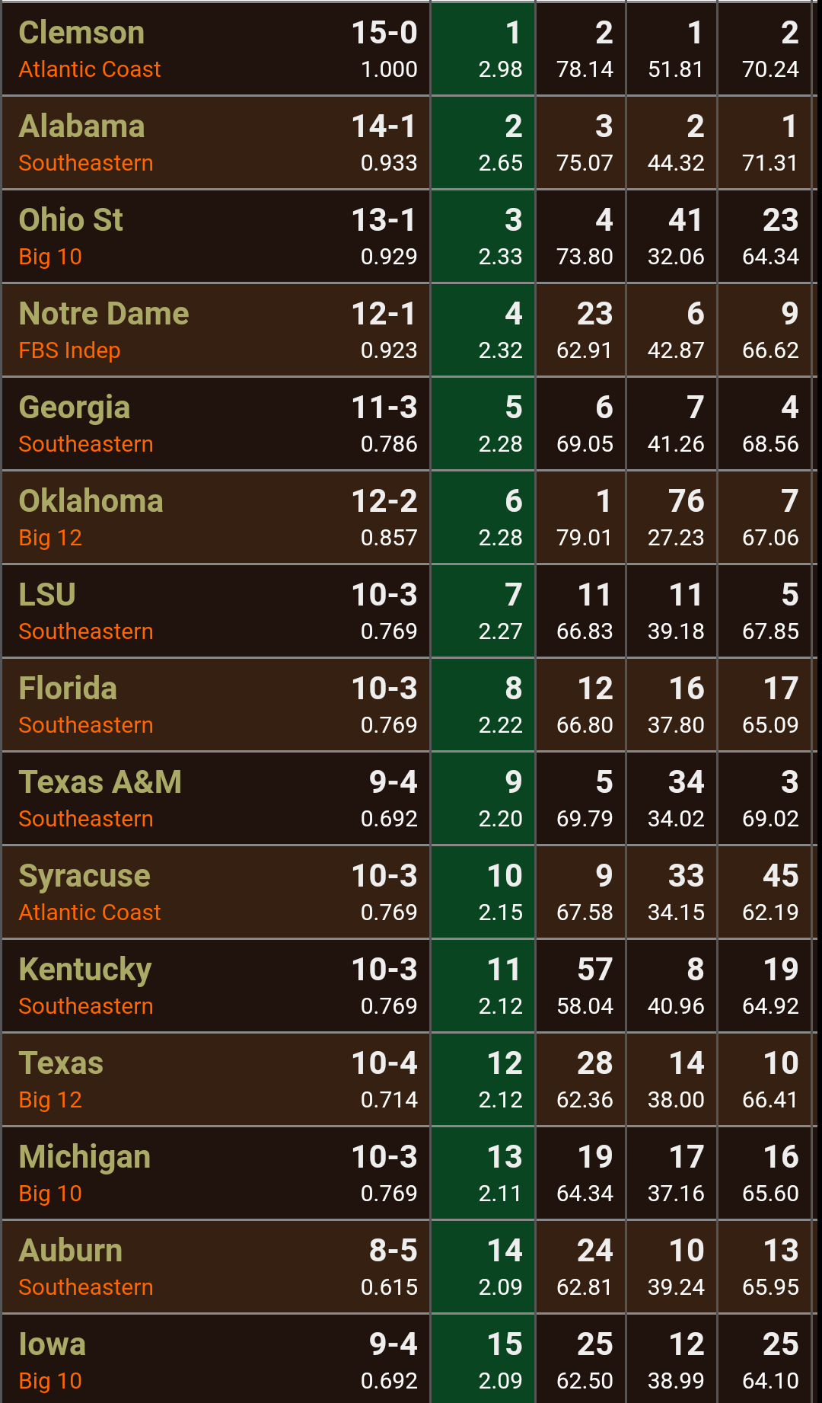Tap Texas A&M team name
This screenshot has height=1403, width=822.
click(x=100, y=782)
